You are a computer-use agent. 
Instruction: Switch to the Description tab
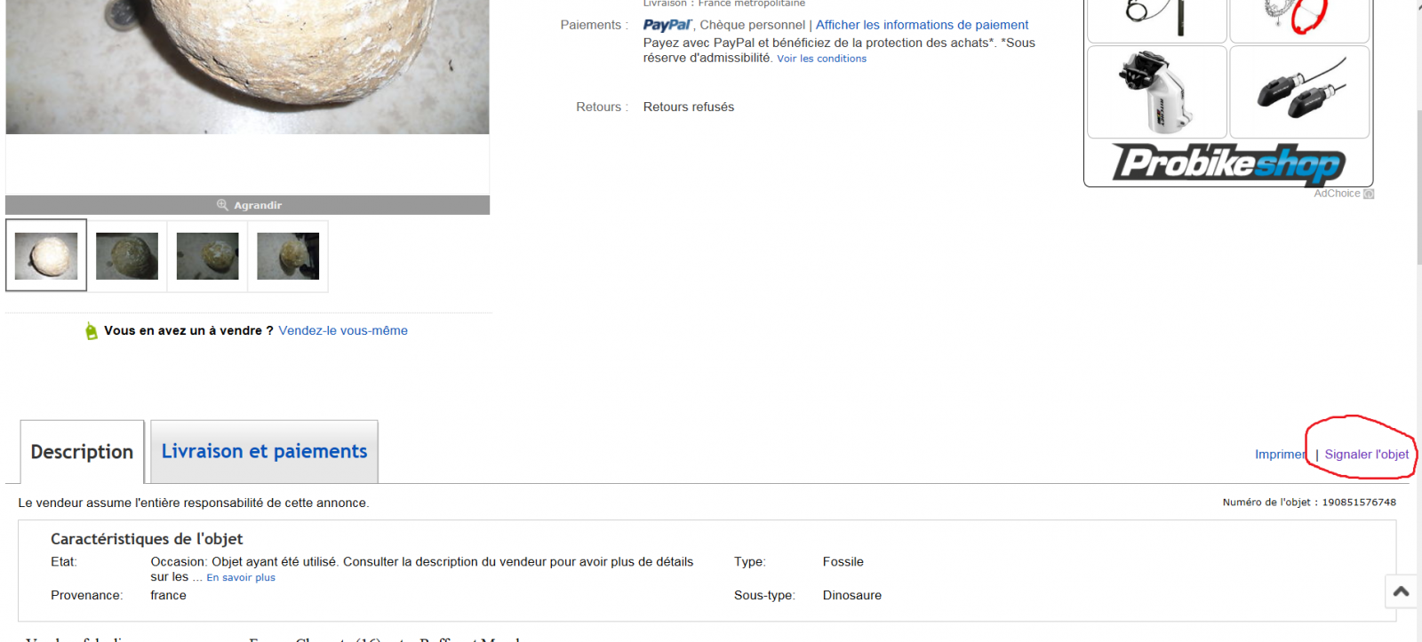[82, 452]
